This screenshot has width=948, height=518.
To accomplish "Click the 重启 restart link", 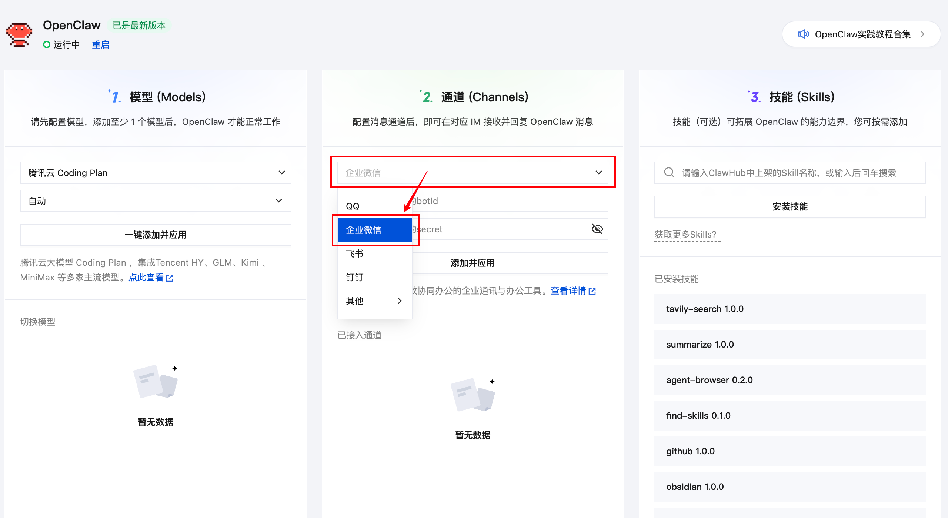I will pos(100,45).
